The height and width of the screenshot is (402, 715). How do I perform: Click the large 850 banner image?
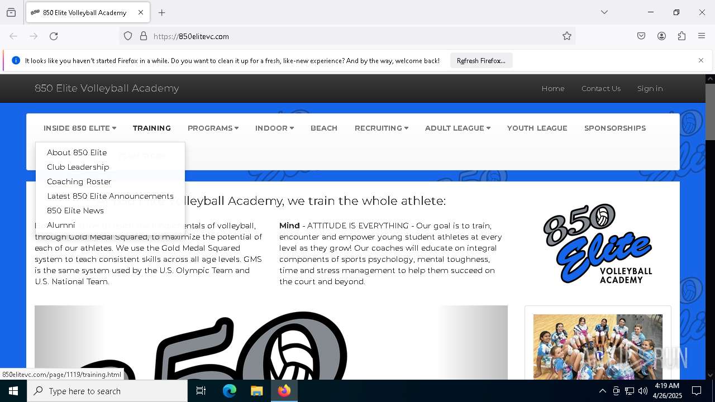point(271,342)
